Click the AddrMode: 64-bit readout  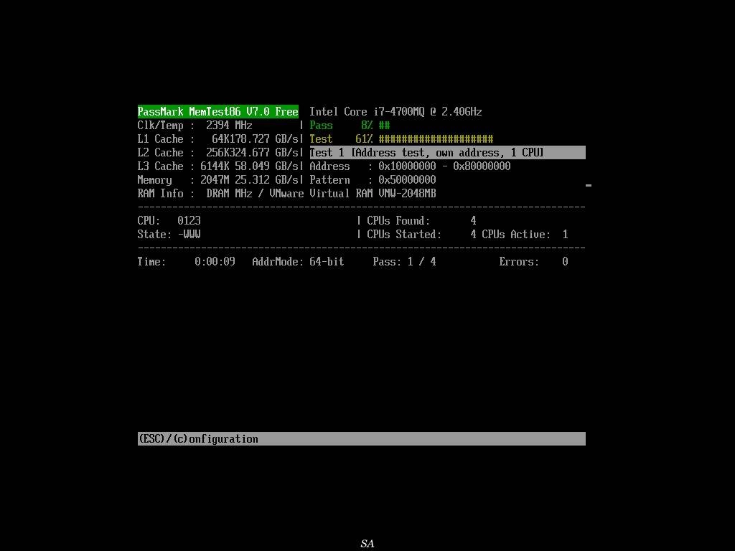(298, 261)
